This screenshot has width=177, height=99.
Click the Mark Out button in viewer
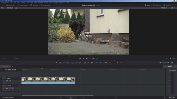(174, 59)
